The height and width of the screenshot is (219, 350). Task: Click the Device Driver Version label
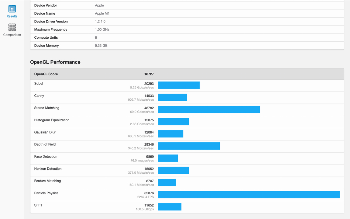[x=51, y=22]
